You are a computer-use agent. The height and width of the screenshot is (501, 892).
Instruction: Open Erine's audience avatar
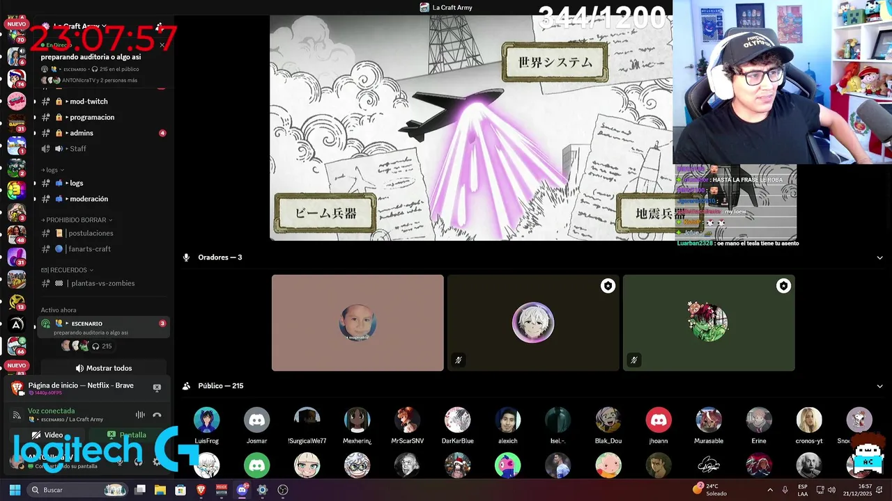(759, 420)
